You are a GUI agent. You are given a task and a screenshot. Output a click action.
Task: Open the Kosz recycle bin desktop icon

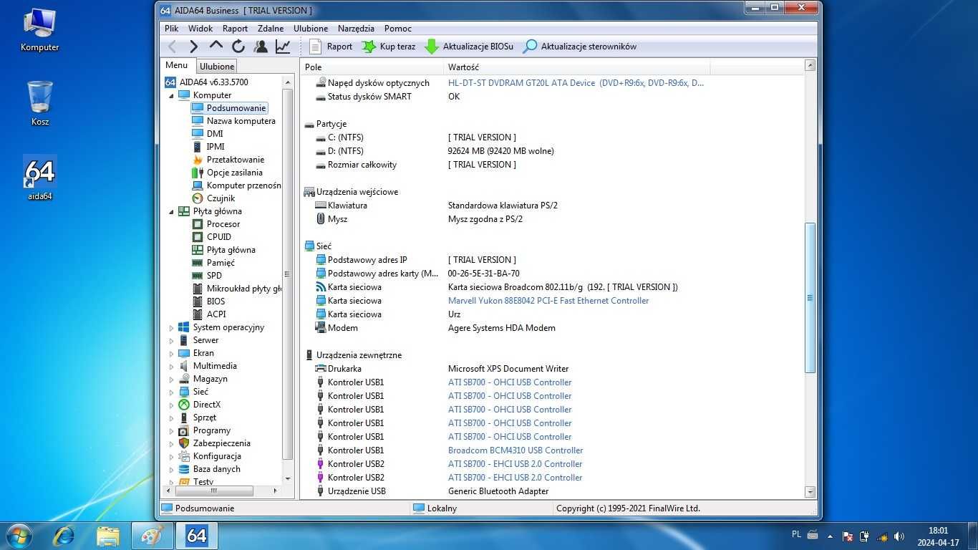click(x=40, y=103)
